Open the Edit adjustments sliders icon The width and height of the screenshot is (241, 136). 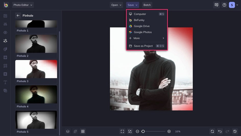tap(5, 24)
